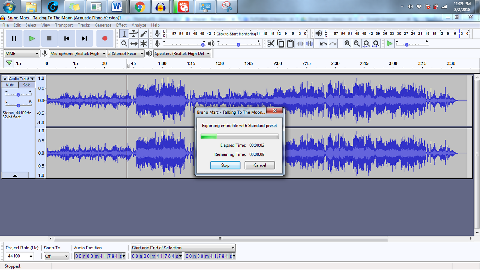
Task: Start playback with the green Play button
Action: click(32, 38)
